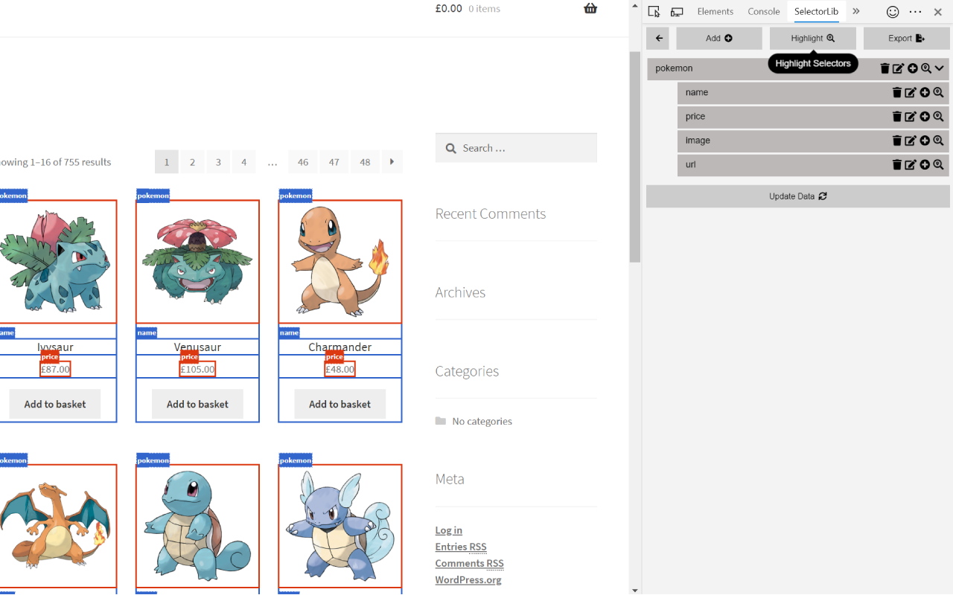The image size is (953, 595).
Task: Delete the pokemon selector
Action: coord(885,68)
